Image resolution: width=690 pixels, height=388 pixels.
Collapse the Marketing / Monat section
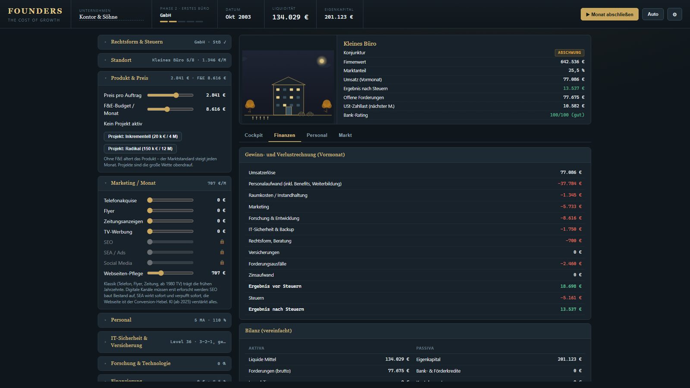(165, 183)
